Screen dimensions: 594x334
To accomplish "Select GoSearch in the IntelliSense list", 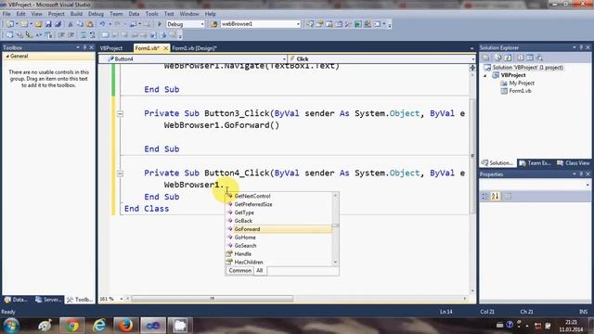I will click(278, 246).
